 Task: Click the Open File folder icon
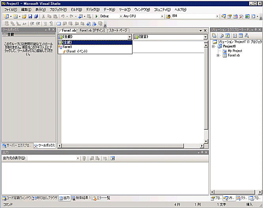point(24,16)
